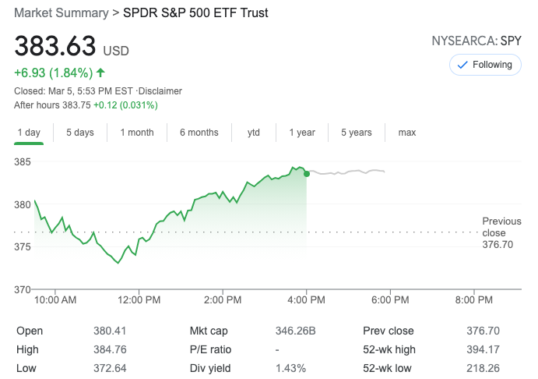Click the chart at 12:00 PM
The image size is (538, 379).
point(140,240)
